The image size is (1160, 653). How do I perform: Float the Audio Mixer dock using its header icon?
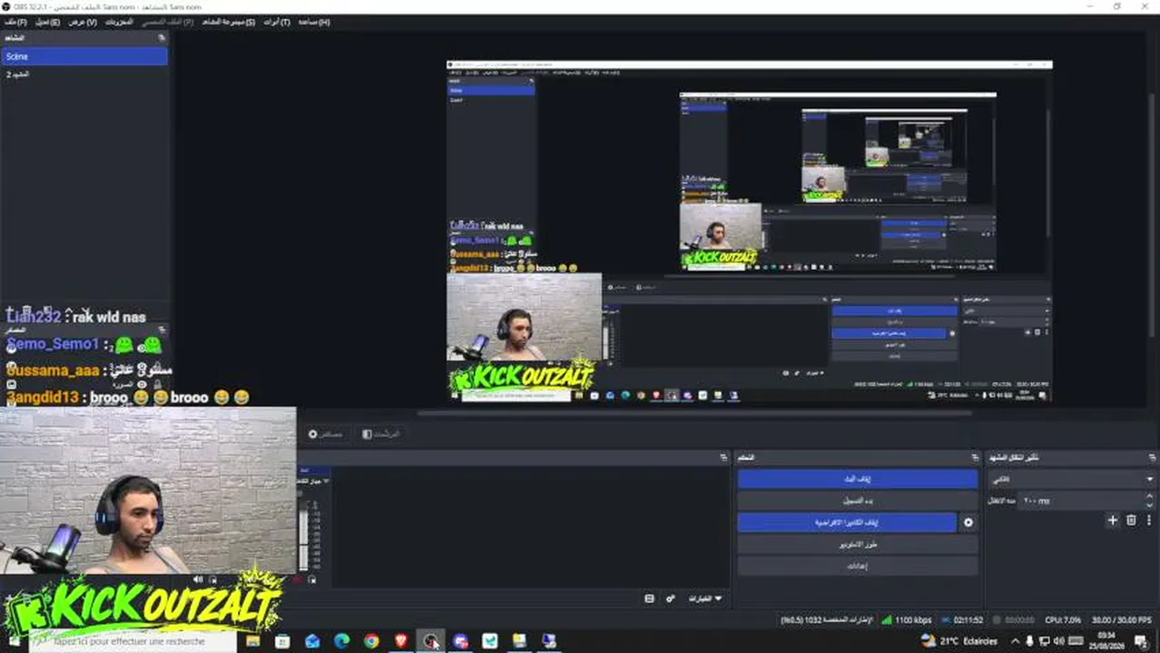coord(723,458)
